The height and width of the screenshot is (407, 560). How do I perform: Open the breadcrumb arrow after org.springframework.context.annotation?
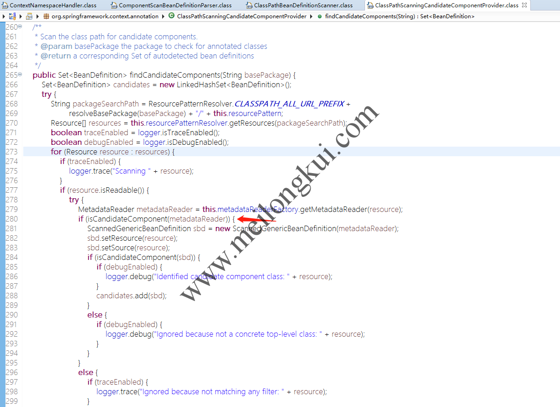(x=163, y=16)
